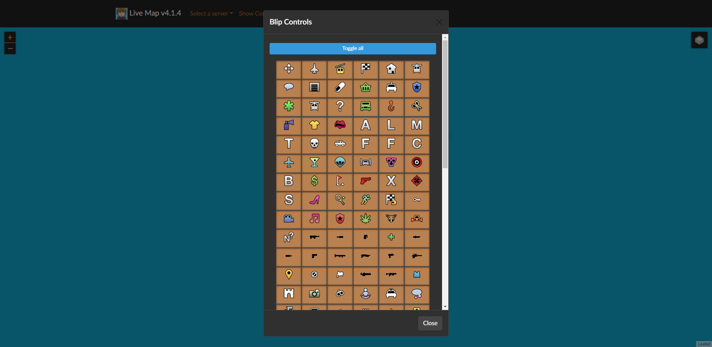
Task: Select the question mark blip icon
Action: 340,107
